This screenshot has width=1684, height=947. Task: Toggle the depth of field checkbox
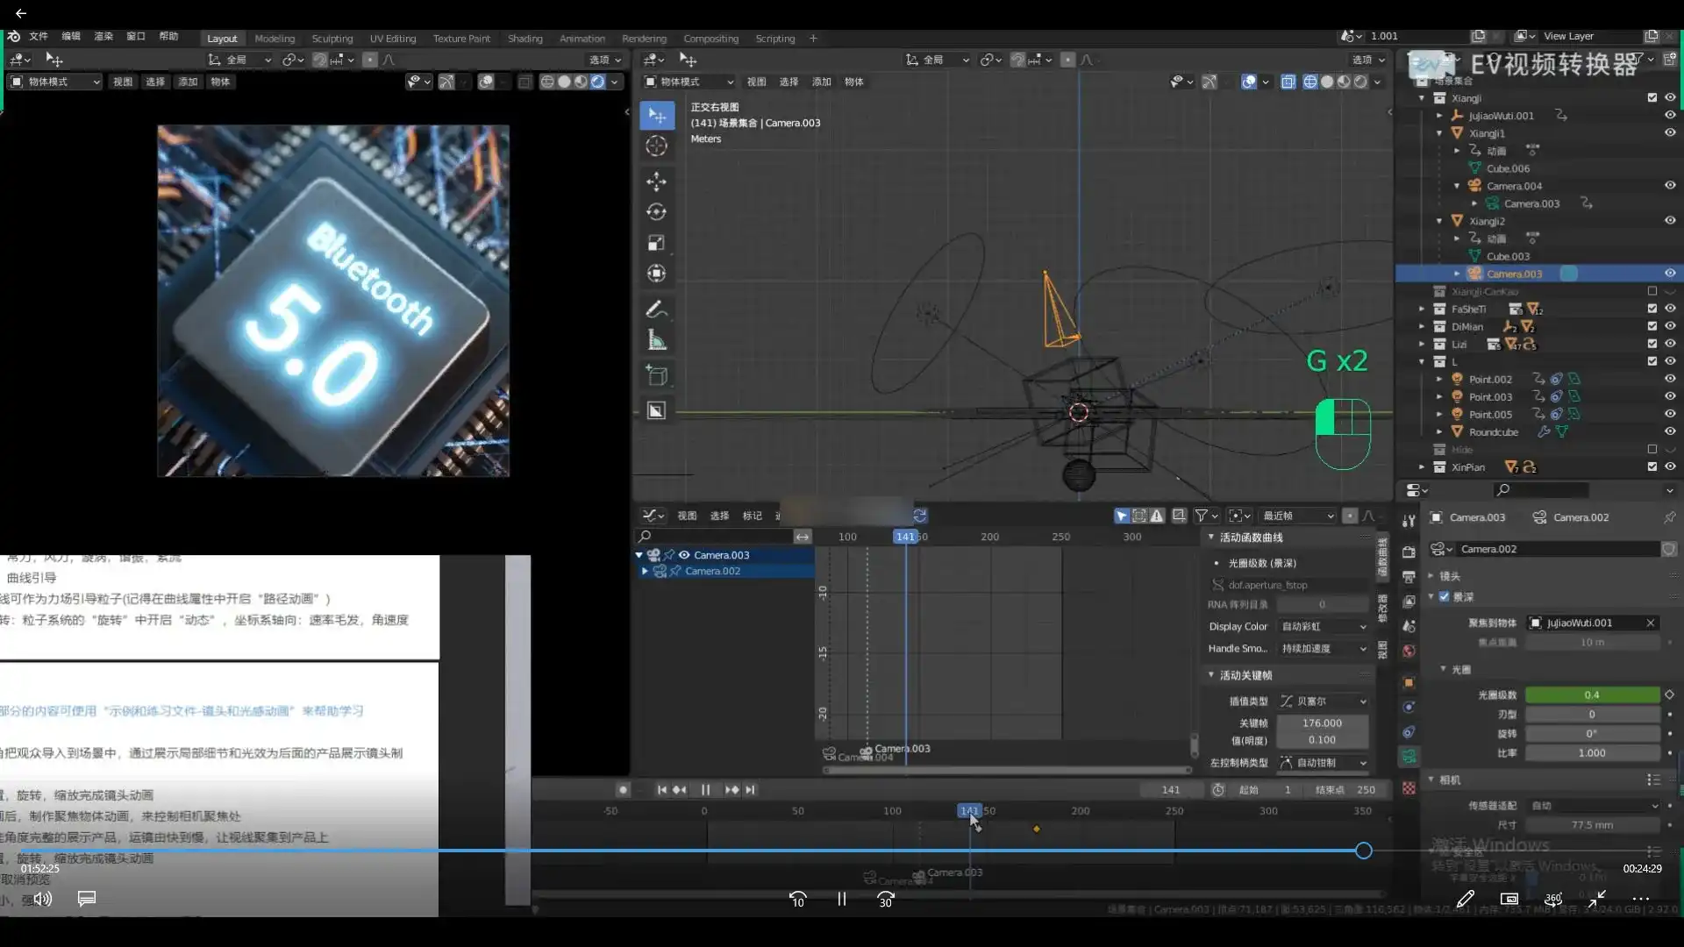(x=1445, y=596)
